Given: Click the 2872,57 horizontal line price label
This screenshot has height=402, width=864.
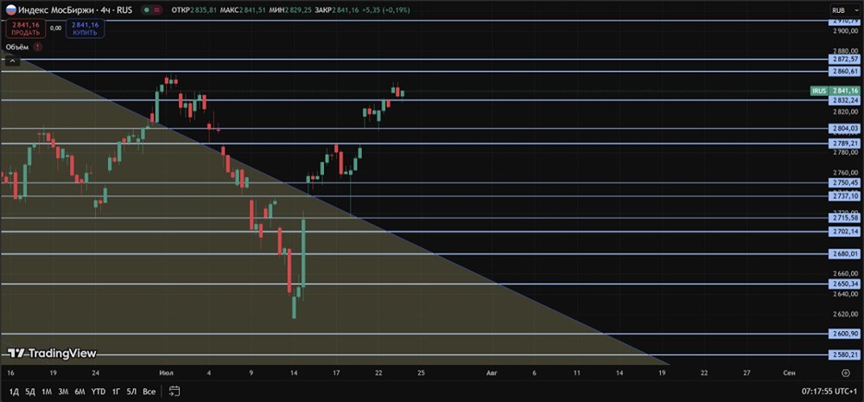Looking at the screenshot, I should pyautogui.click(x=844, y=59).
